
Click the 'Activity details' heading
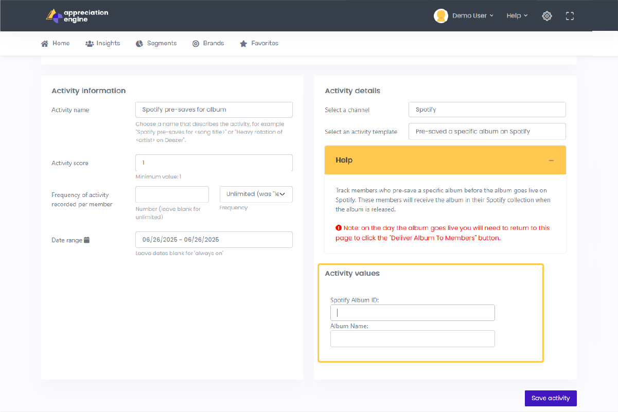352,91
